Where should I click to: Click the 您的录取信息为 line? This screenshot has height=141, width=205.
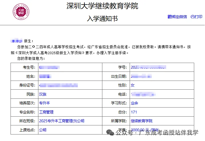(31, 58)
